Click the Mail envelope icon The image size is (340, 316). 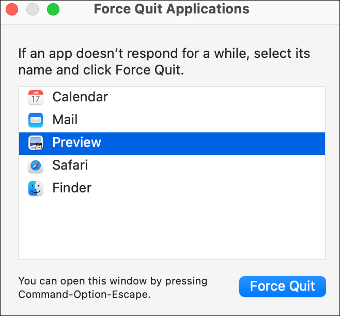click(36, 120)
